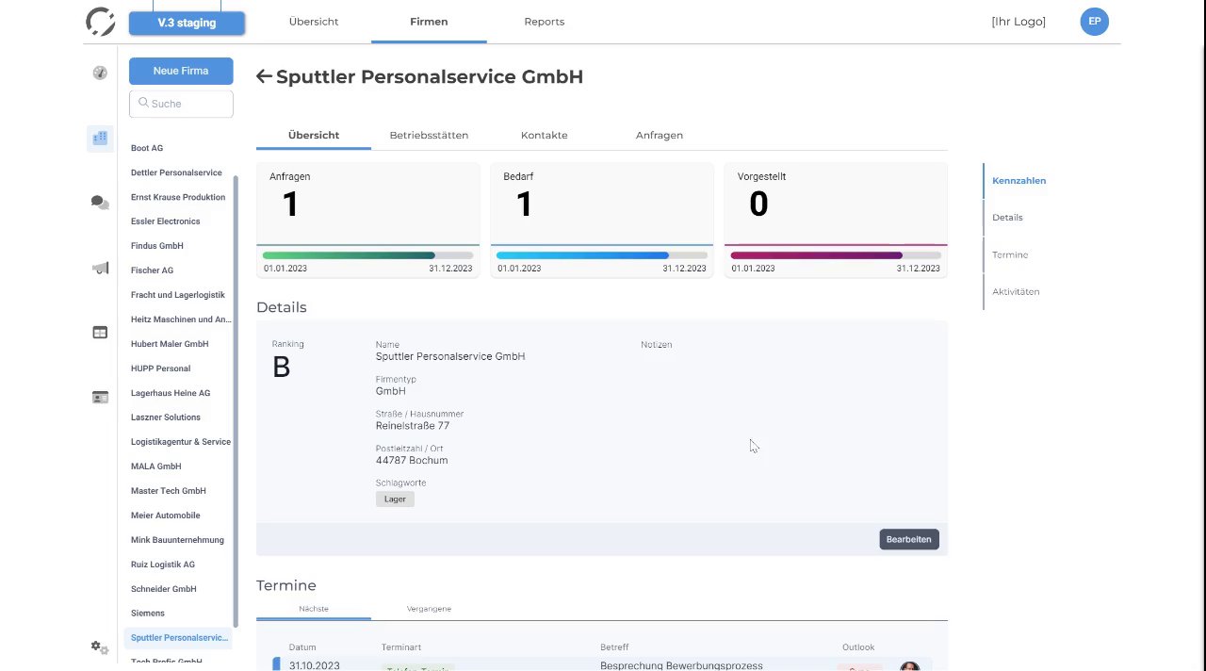
Task: Open the table layout icon in sidebar
Action: click(100, 333)
